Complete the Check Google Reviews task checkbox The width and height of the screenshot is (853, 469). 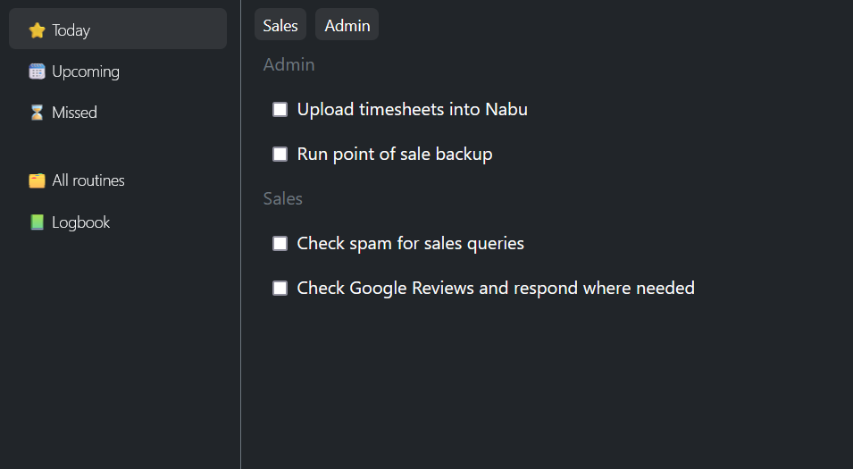click(x=280, y=288)
